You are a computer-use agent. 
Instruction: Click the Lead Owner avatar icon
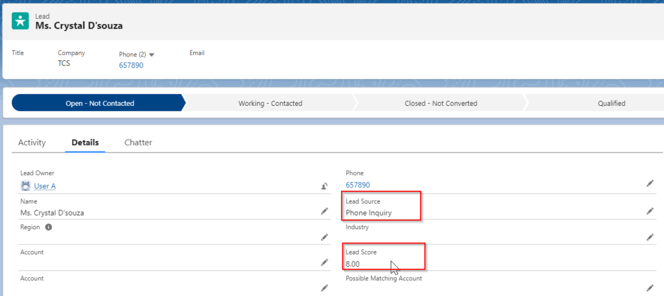[26, 186]
